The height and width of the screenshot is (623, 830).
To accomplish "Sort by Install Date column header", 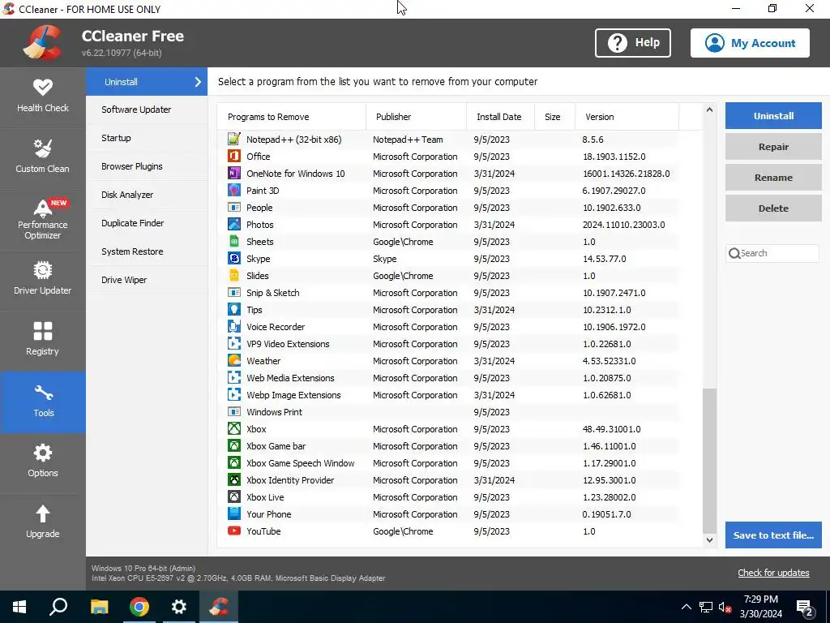I will [501, 117].
